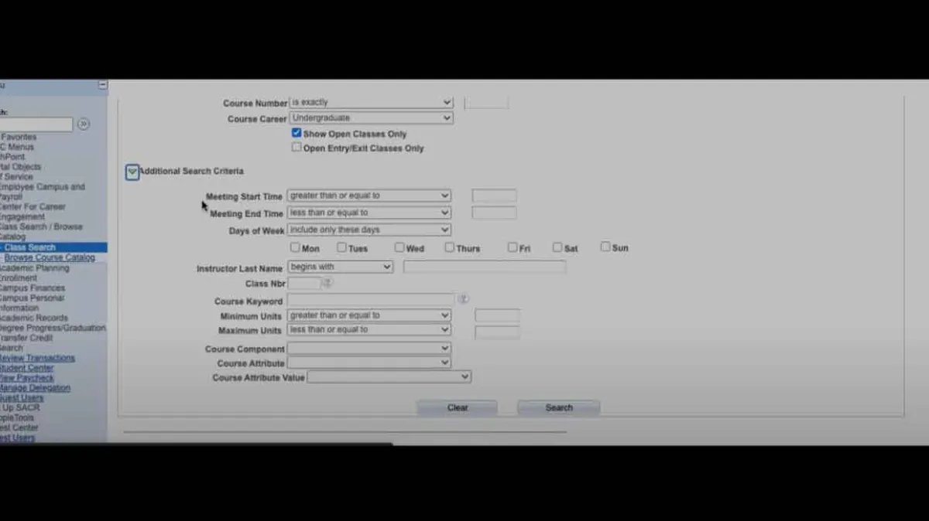Open Browse Course Catalog in the sidebar
This screenshot has height=521, width=929.
[50, 257]
